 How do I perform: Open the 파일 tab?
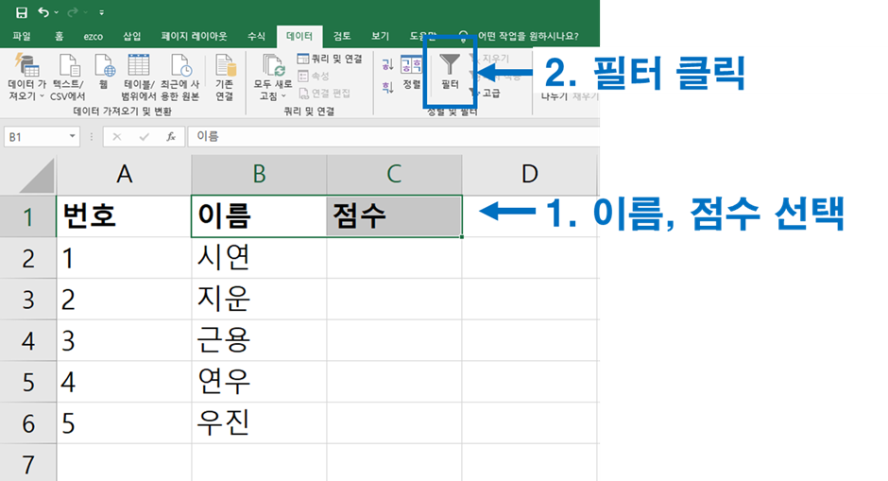point(22,36)
